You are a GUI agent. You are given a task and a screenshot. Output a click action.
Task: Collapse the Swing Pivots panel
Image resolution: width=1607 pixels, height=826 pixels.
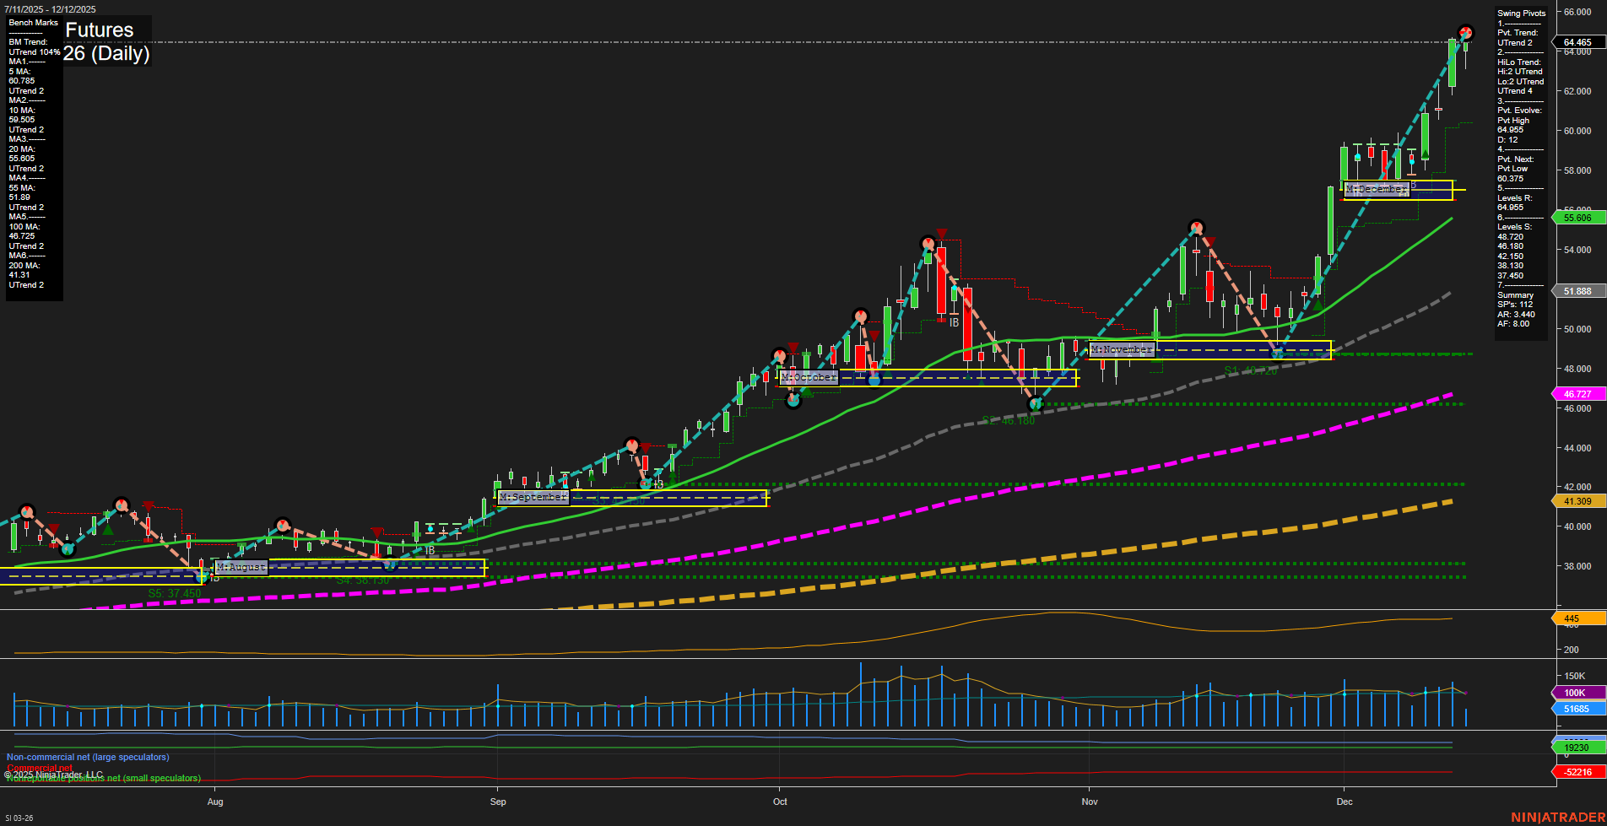coord(1521,13)
